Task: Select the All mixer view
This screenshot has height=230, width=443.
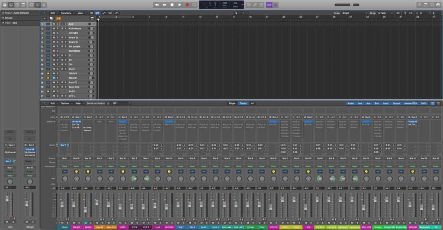Action: [252, 103]
